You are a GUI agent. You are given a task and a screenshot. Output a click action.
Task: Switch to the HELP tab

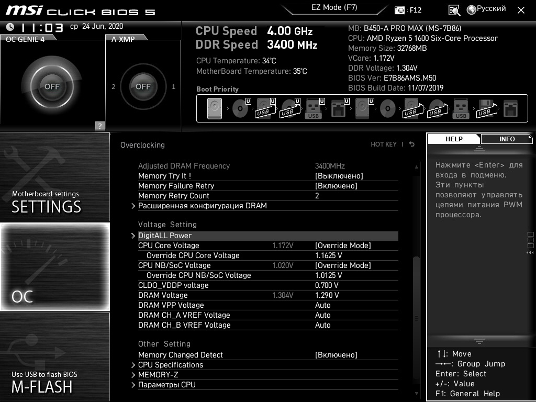(x=454, y=139)
